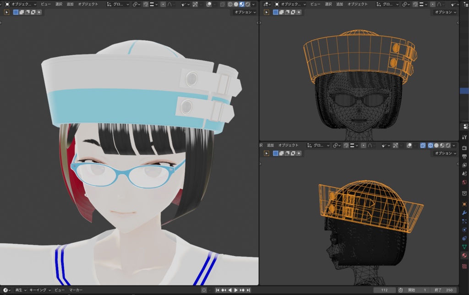The height and width of the screenshot is (295, 469).
Task: Open ビュー menu in left viewport
Action: [45, 4]
